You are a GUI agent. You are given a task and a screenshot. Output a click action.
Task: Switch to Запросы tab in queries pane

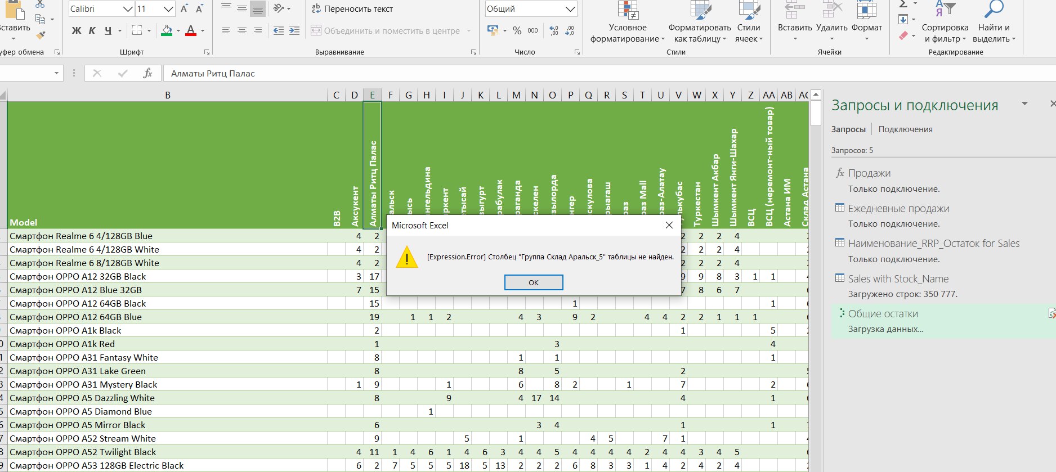(848, 129)
